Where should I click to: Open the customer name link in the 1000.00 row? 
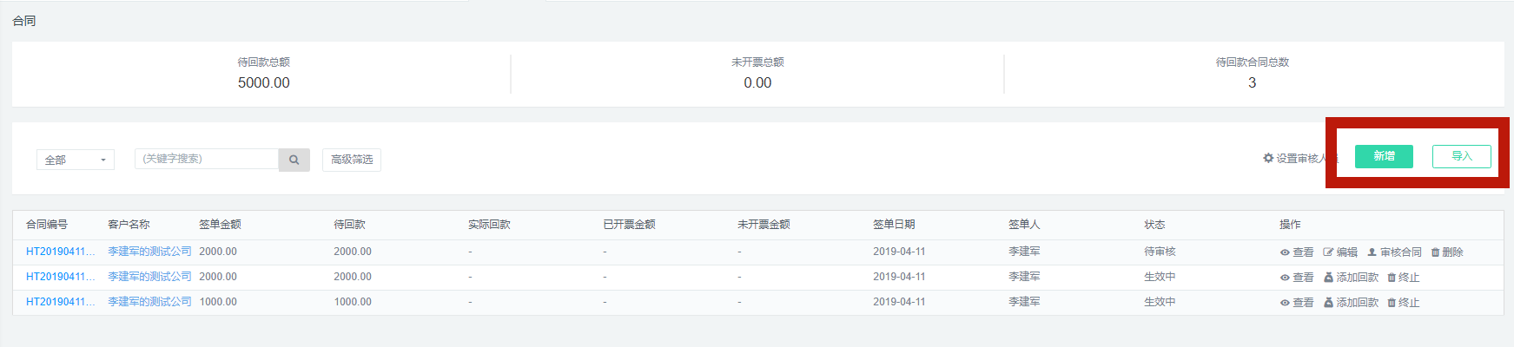[x=149, y=302]
